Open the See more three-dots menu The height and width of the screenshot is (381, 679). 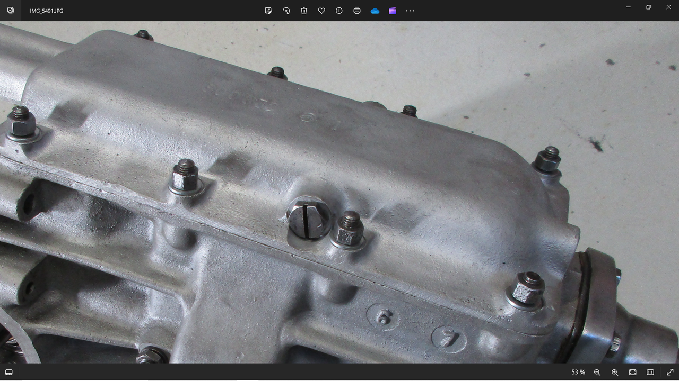click(x=410, y=11)
